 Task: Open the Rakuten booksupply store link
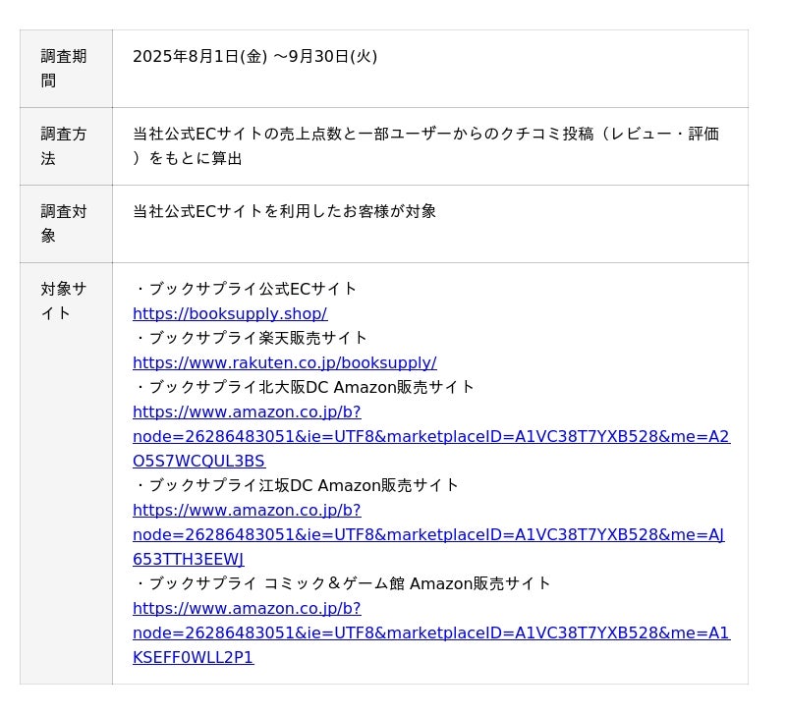click(x=284, y=362)
